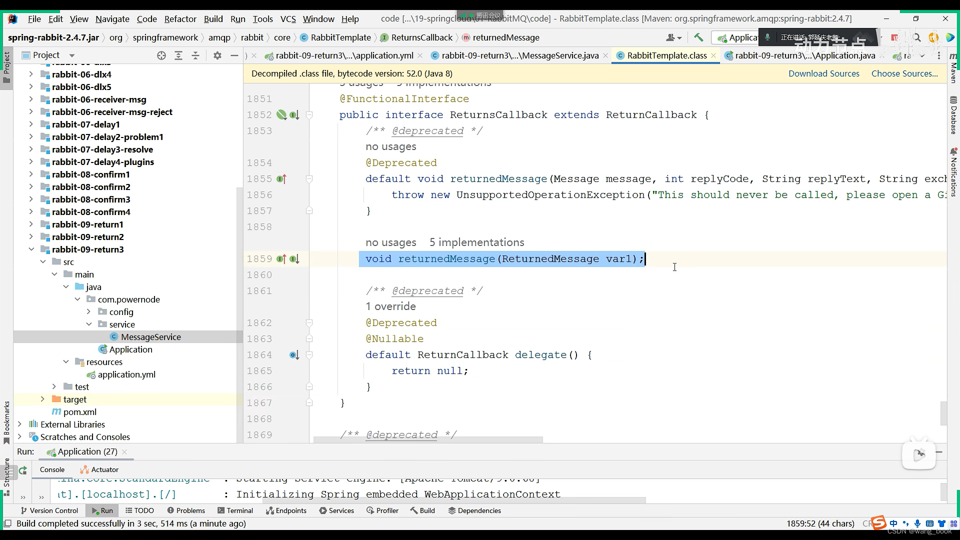
Task: Click the editor horizontal scrollbar
Action: [x=427, y=440]
